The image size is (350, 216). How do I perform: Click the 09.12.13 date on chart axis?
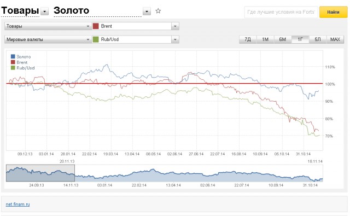pyautogui.click(x=25, y=154)
